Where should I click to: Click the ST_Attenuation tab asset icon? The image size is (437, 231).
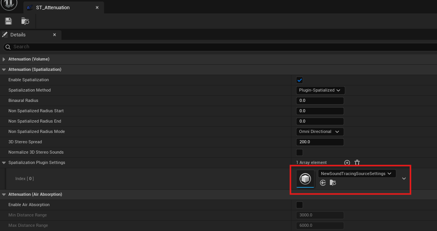(x=30, y=8)
